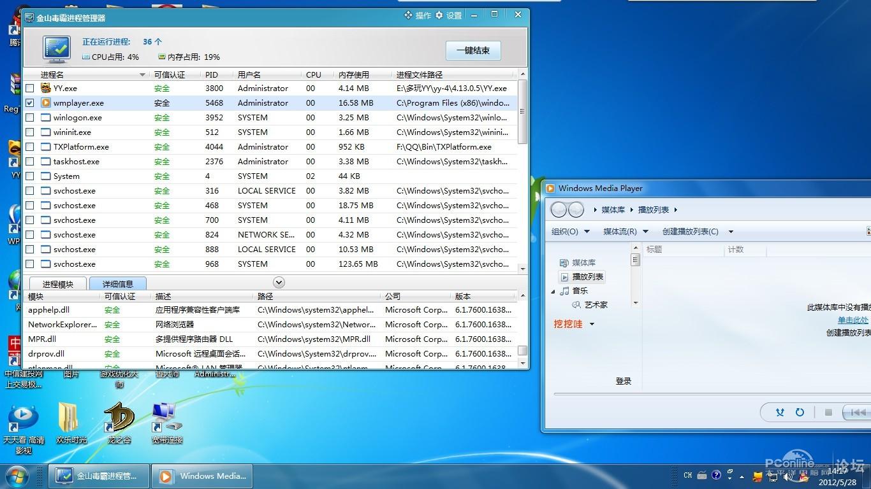Collapse the 音乐 tree node triangle
871x489 pixels.
[553, 292]
